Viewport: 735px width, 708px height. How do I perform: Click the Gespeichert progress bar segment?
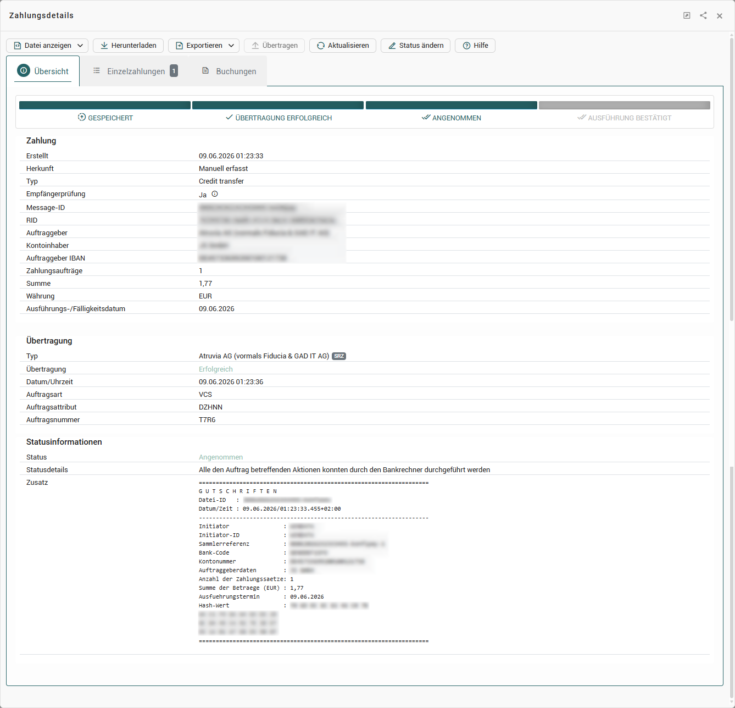105,105
